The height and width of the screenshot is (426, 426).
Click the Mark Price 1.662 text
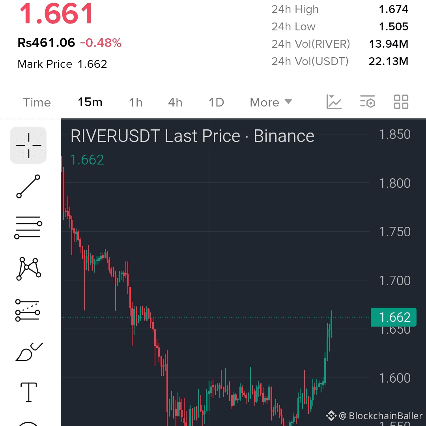tap(62, 64)
